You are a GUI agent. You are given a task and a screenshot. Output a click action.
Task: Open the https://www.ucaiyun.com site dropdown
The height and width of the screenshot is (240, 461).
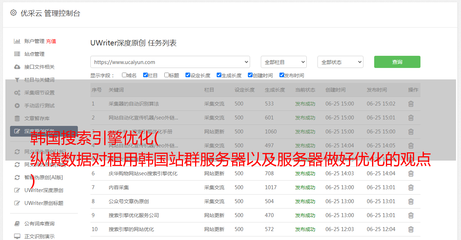coord(170,62)
